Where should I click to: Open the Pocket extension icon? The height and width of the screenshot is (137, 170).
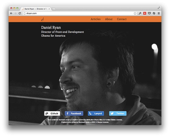pos(149,13)
